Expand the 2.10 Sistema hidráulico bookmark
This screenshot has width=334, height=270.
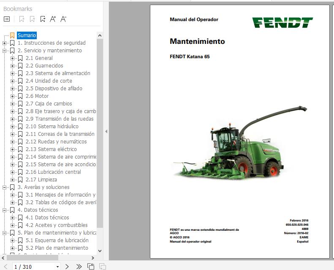coord(12,127)
